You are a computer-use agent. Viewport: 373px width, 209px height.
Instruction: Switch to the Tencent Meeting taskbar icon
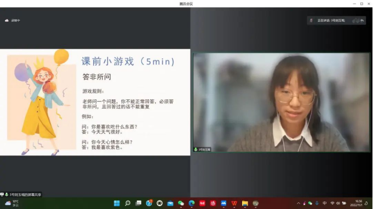click(x=223, y=204)
